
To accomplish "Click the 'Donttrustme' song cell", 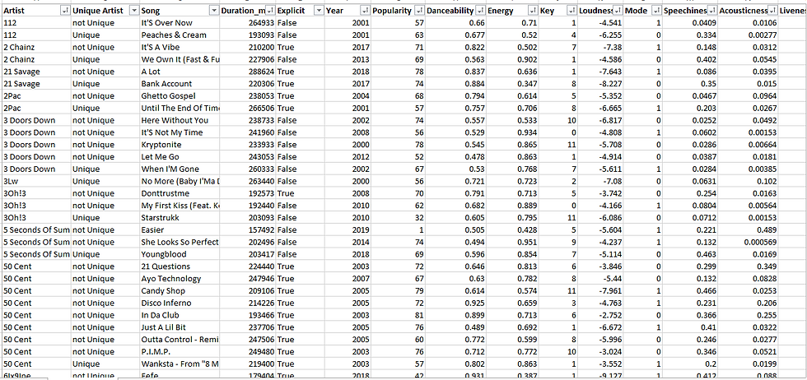I will pos(180,193).
